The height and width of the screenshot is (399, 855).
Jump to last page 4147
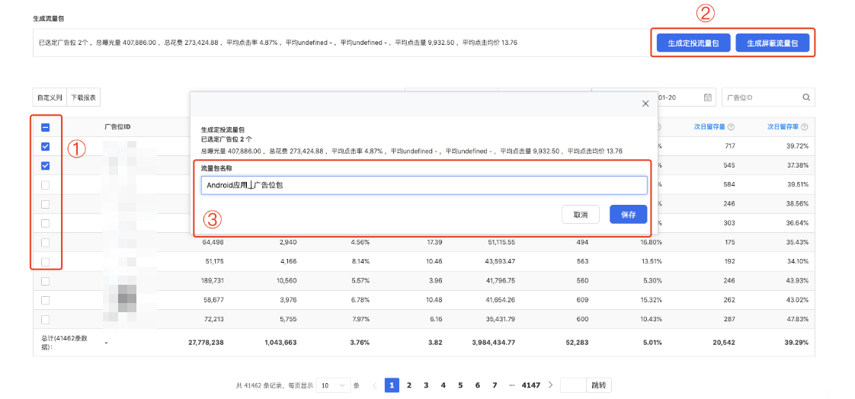point(530,385)
